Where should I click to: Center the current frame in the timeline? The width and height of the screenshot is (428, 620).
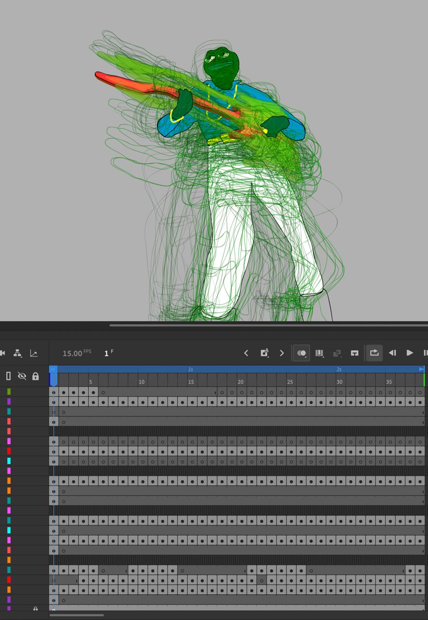coord(354,353)
